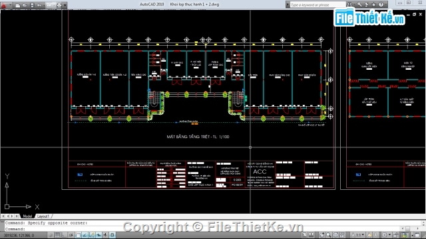The height and width of the screenshot is (239, 426).
Task: Click the Subscription Center key icon
Action: (x=359, y=5)
